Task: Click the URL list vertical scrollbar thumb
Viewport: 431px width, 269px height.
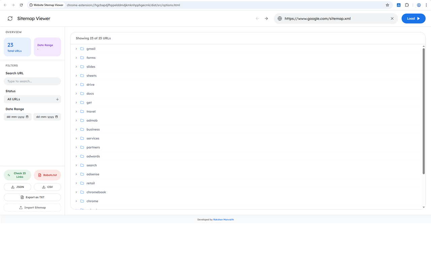Action: click(424, 111)
